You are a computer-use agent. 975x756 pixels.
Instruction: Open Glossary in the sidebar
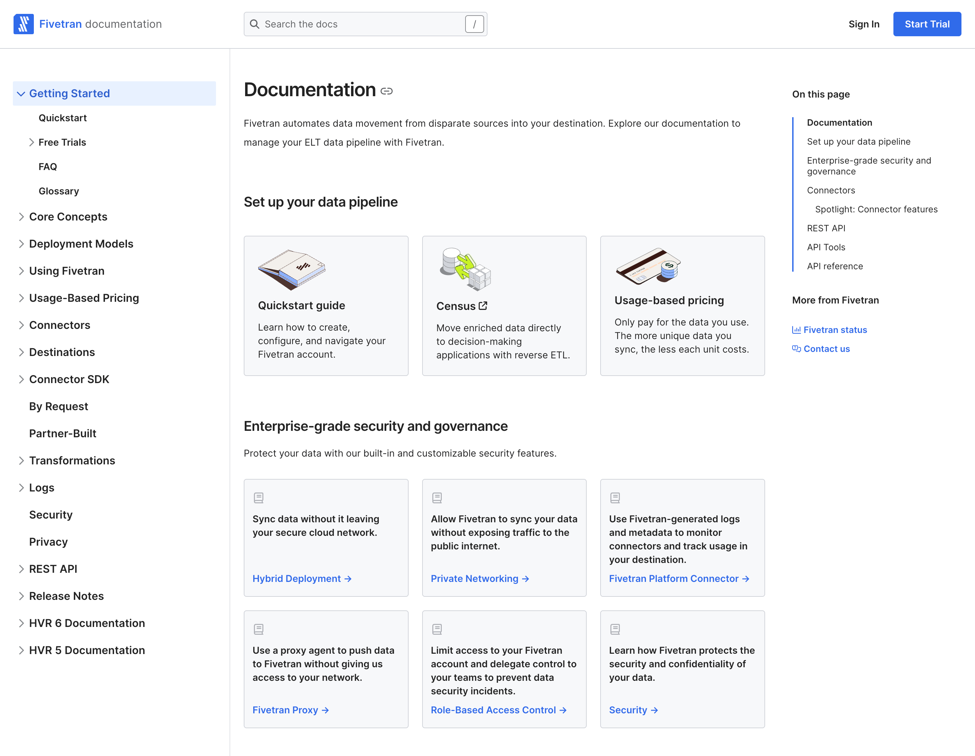coord(59,192)
